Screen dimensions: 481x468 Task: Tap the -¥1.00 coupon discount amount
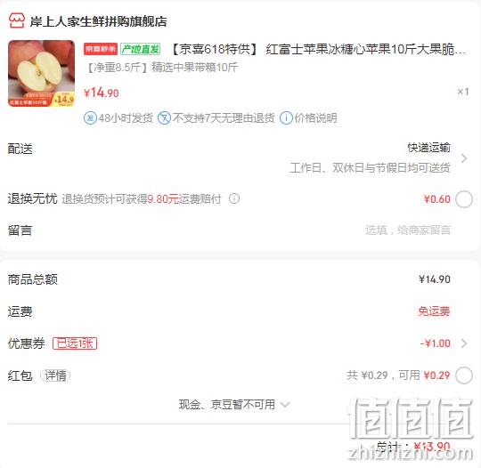[435, 343]
